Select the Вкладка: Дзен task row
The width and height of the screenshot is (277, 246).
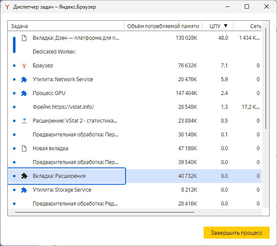[x=135, y=38]
